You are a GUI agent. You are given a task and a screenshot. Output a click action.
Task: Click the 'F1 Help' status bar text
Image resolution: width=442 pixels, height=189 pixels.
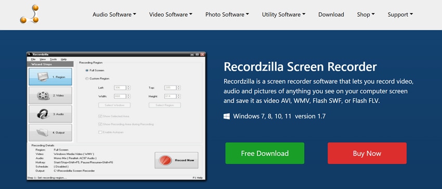point(198,178)
